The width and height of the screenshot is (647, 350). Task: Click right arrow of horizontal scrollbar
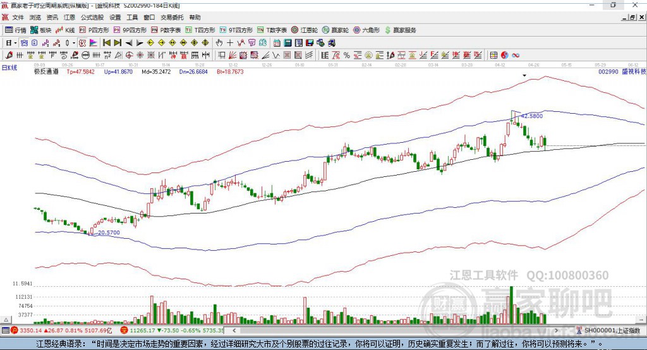(x=556, y=330)
